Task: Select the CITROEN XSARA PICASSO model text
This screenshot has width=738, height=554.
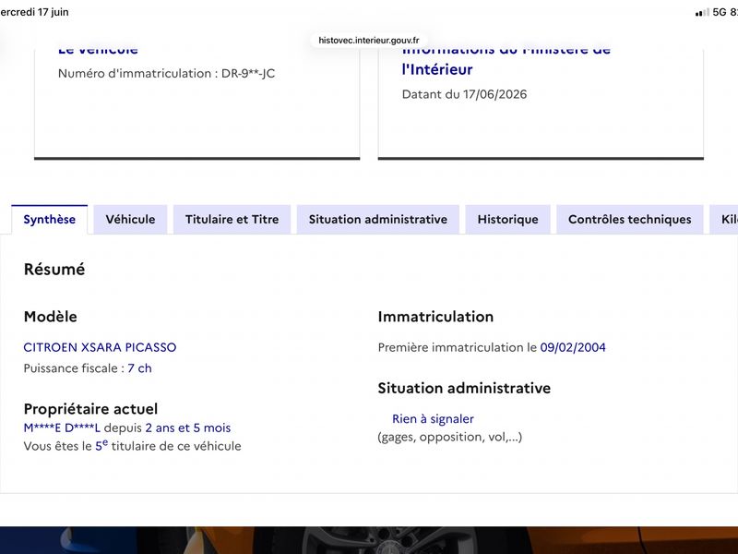Action: click(100, 348)
